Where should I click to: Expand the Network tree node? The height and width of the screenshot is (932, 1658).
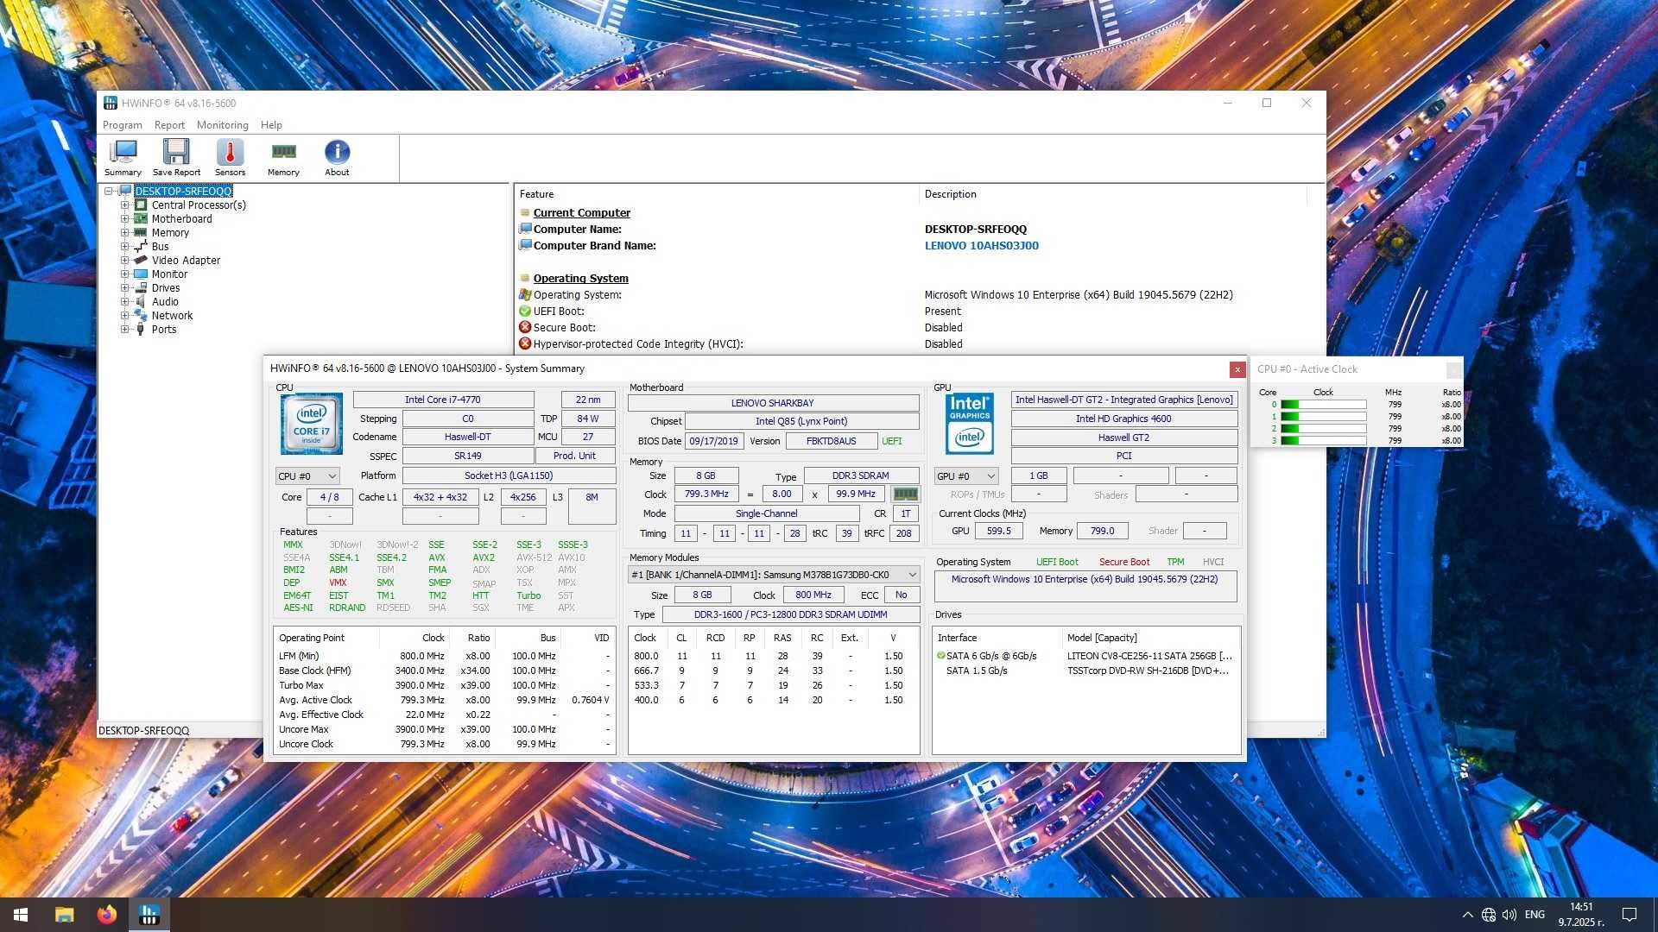click(124, 316)
